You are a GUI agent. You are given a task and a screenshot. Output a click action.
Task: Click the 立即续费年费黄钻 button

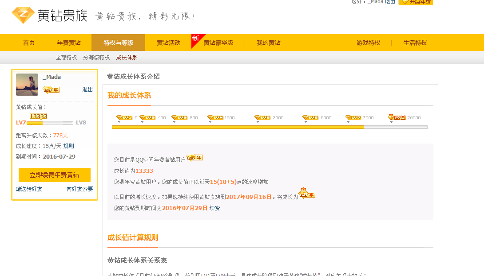click(x=55, y=175)
